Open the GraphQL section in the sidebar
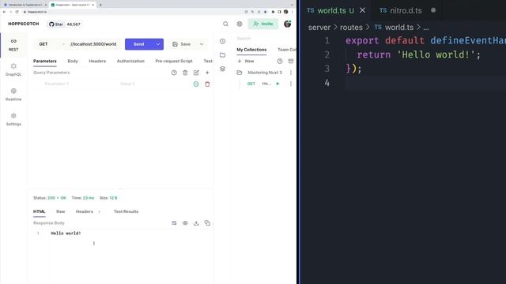Image resolution: width=506 pixels, height=284 pixels. 13,70
